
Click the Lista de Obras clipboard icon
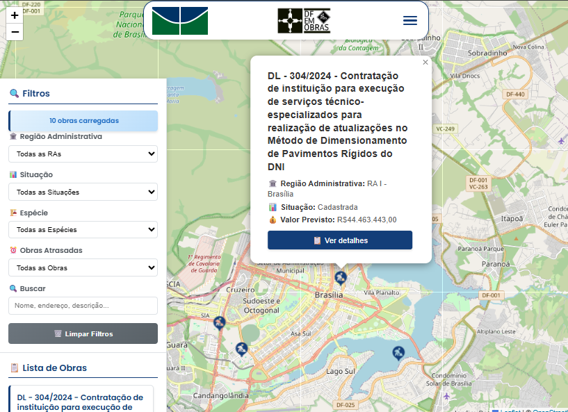coord(14,368)
